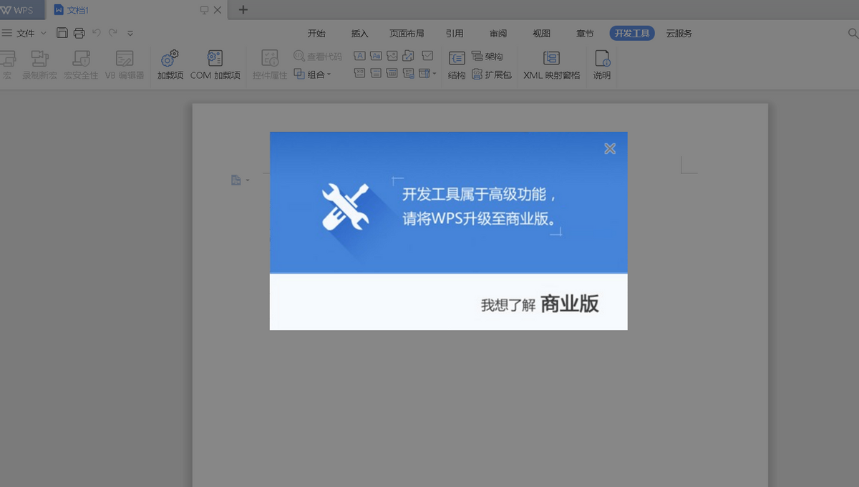
Task: Switch to the 引用 tab
Action: pyautogui.click(x=455, y=34)
